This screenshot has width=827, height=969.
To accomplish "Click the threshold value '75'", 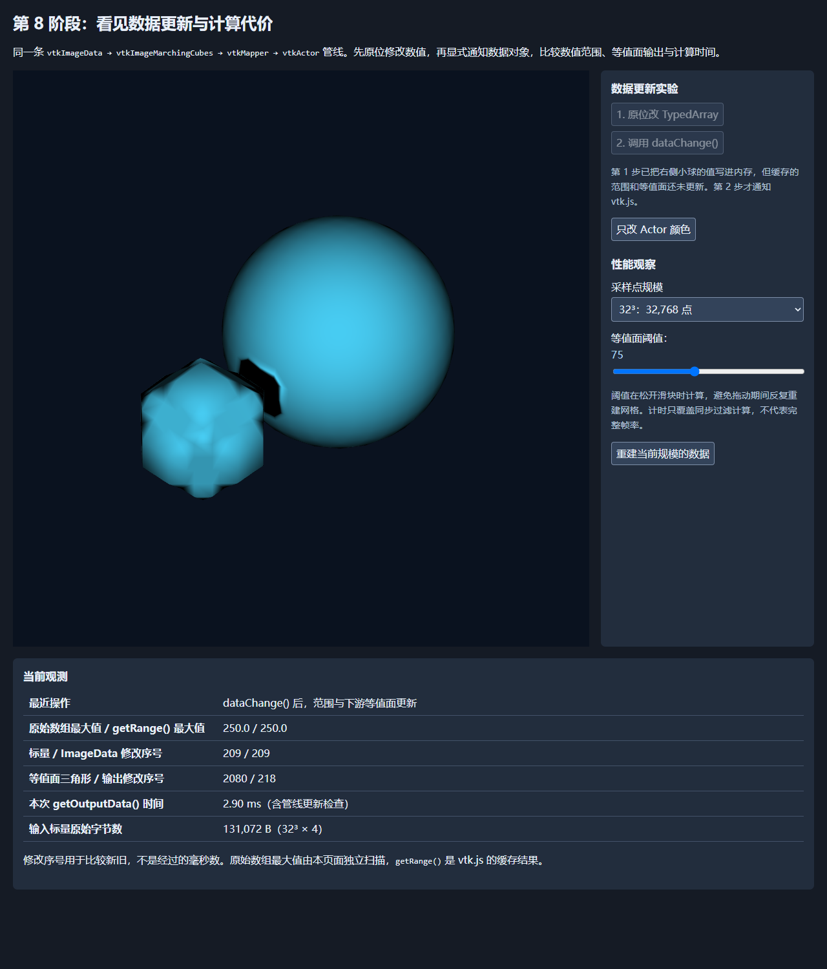I will pyautogui.click(x=617, y=355).
